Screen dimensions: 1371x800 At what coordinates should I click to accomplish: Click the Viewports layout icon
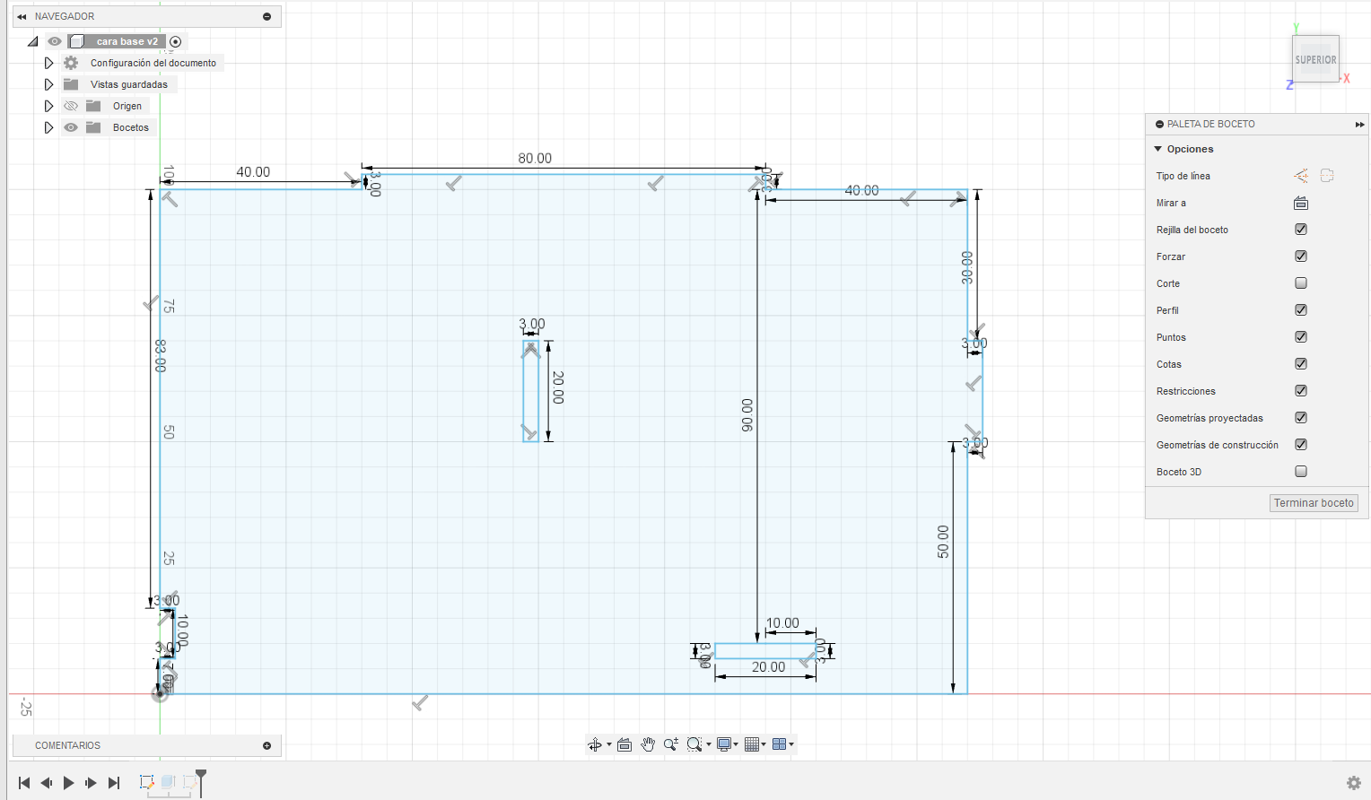pos(779,744)
